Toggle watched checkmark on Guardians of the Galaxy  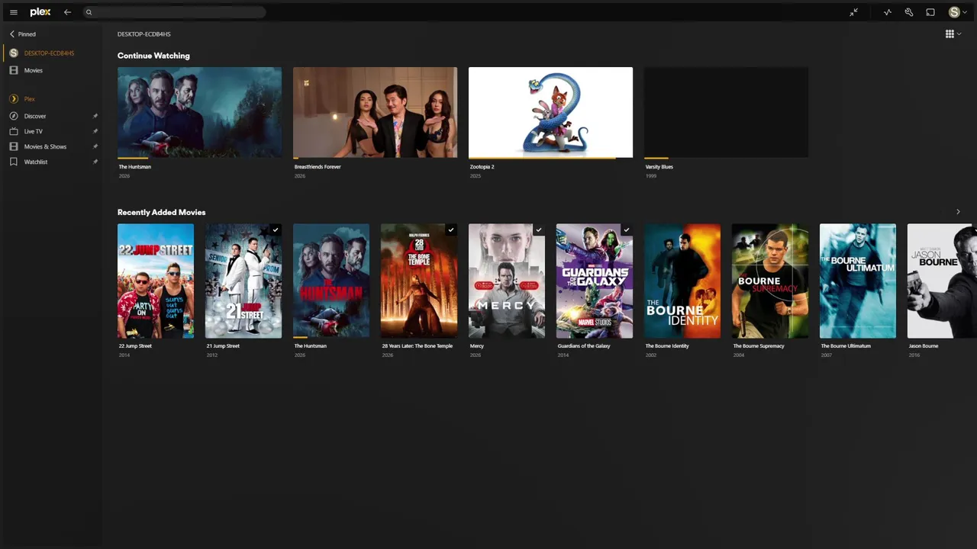(x=627, y=230)
